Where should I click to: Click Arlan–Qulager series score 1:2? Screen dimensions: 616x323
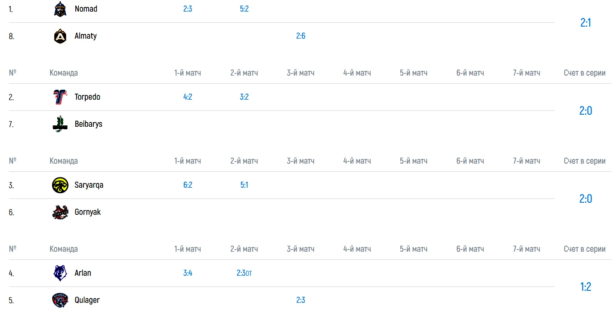(585, 287)
